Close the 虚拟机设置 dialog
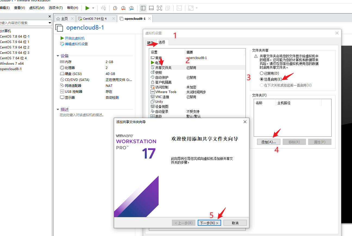Screen dimensions: 352x236 [x=337, y=33]
